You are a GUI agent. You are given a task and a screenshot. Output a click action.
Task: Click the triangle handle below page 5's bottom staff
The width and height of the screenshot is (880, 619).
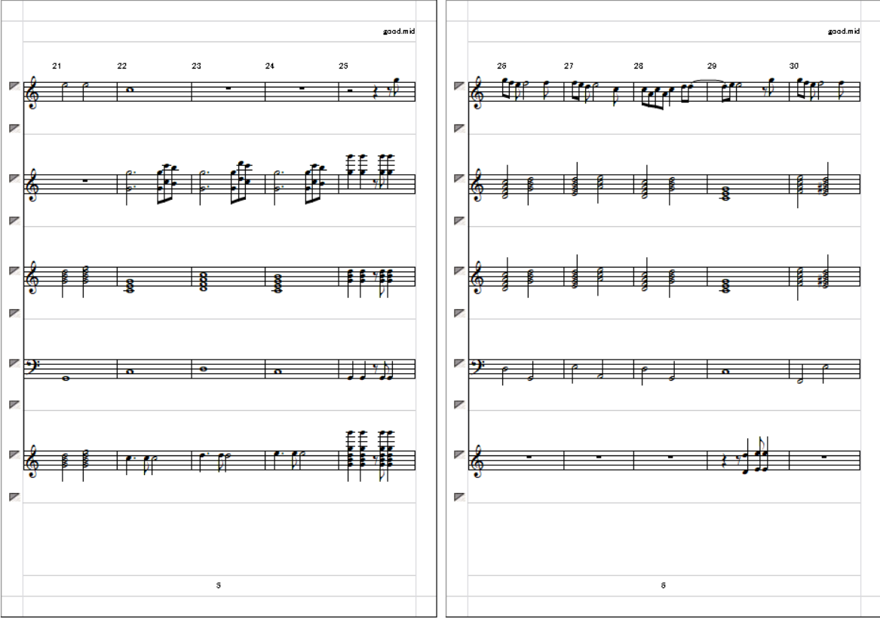[x=14, y=497]
